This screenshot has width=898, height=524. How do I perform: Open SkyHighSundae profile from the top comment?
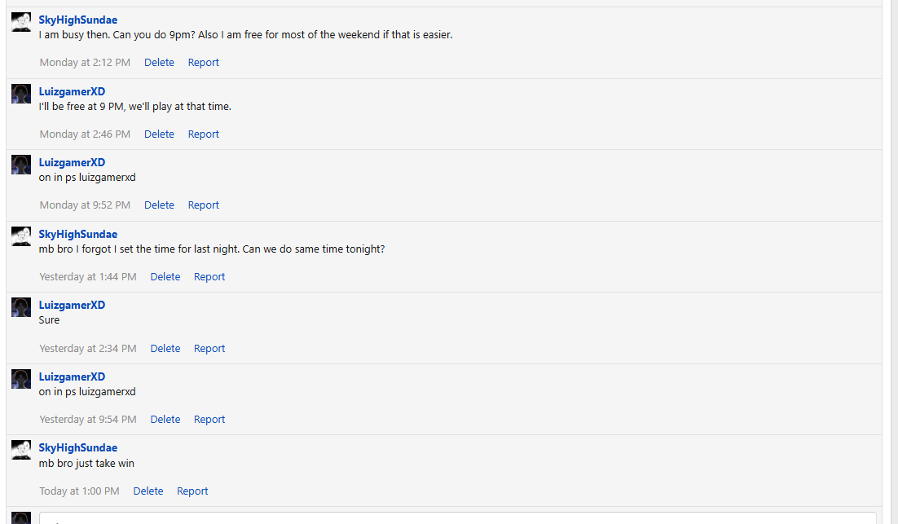78,20
